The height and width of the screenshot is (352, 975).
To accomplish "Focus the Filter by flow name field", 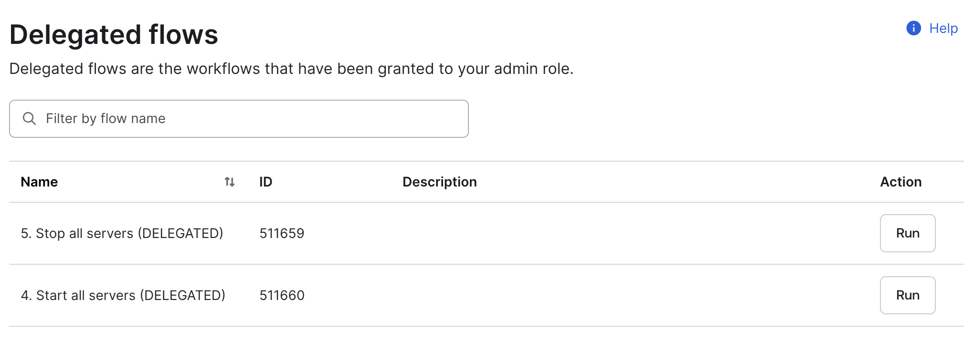I will [248, 119].
